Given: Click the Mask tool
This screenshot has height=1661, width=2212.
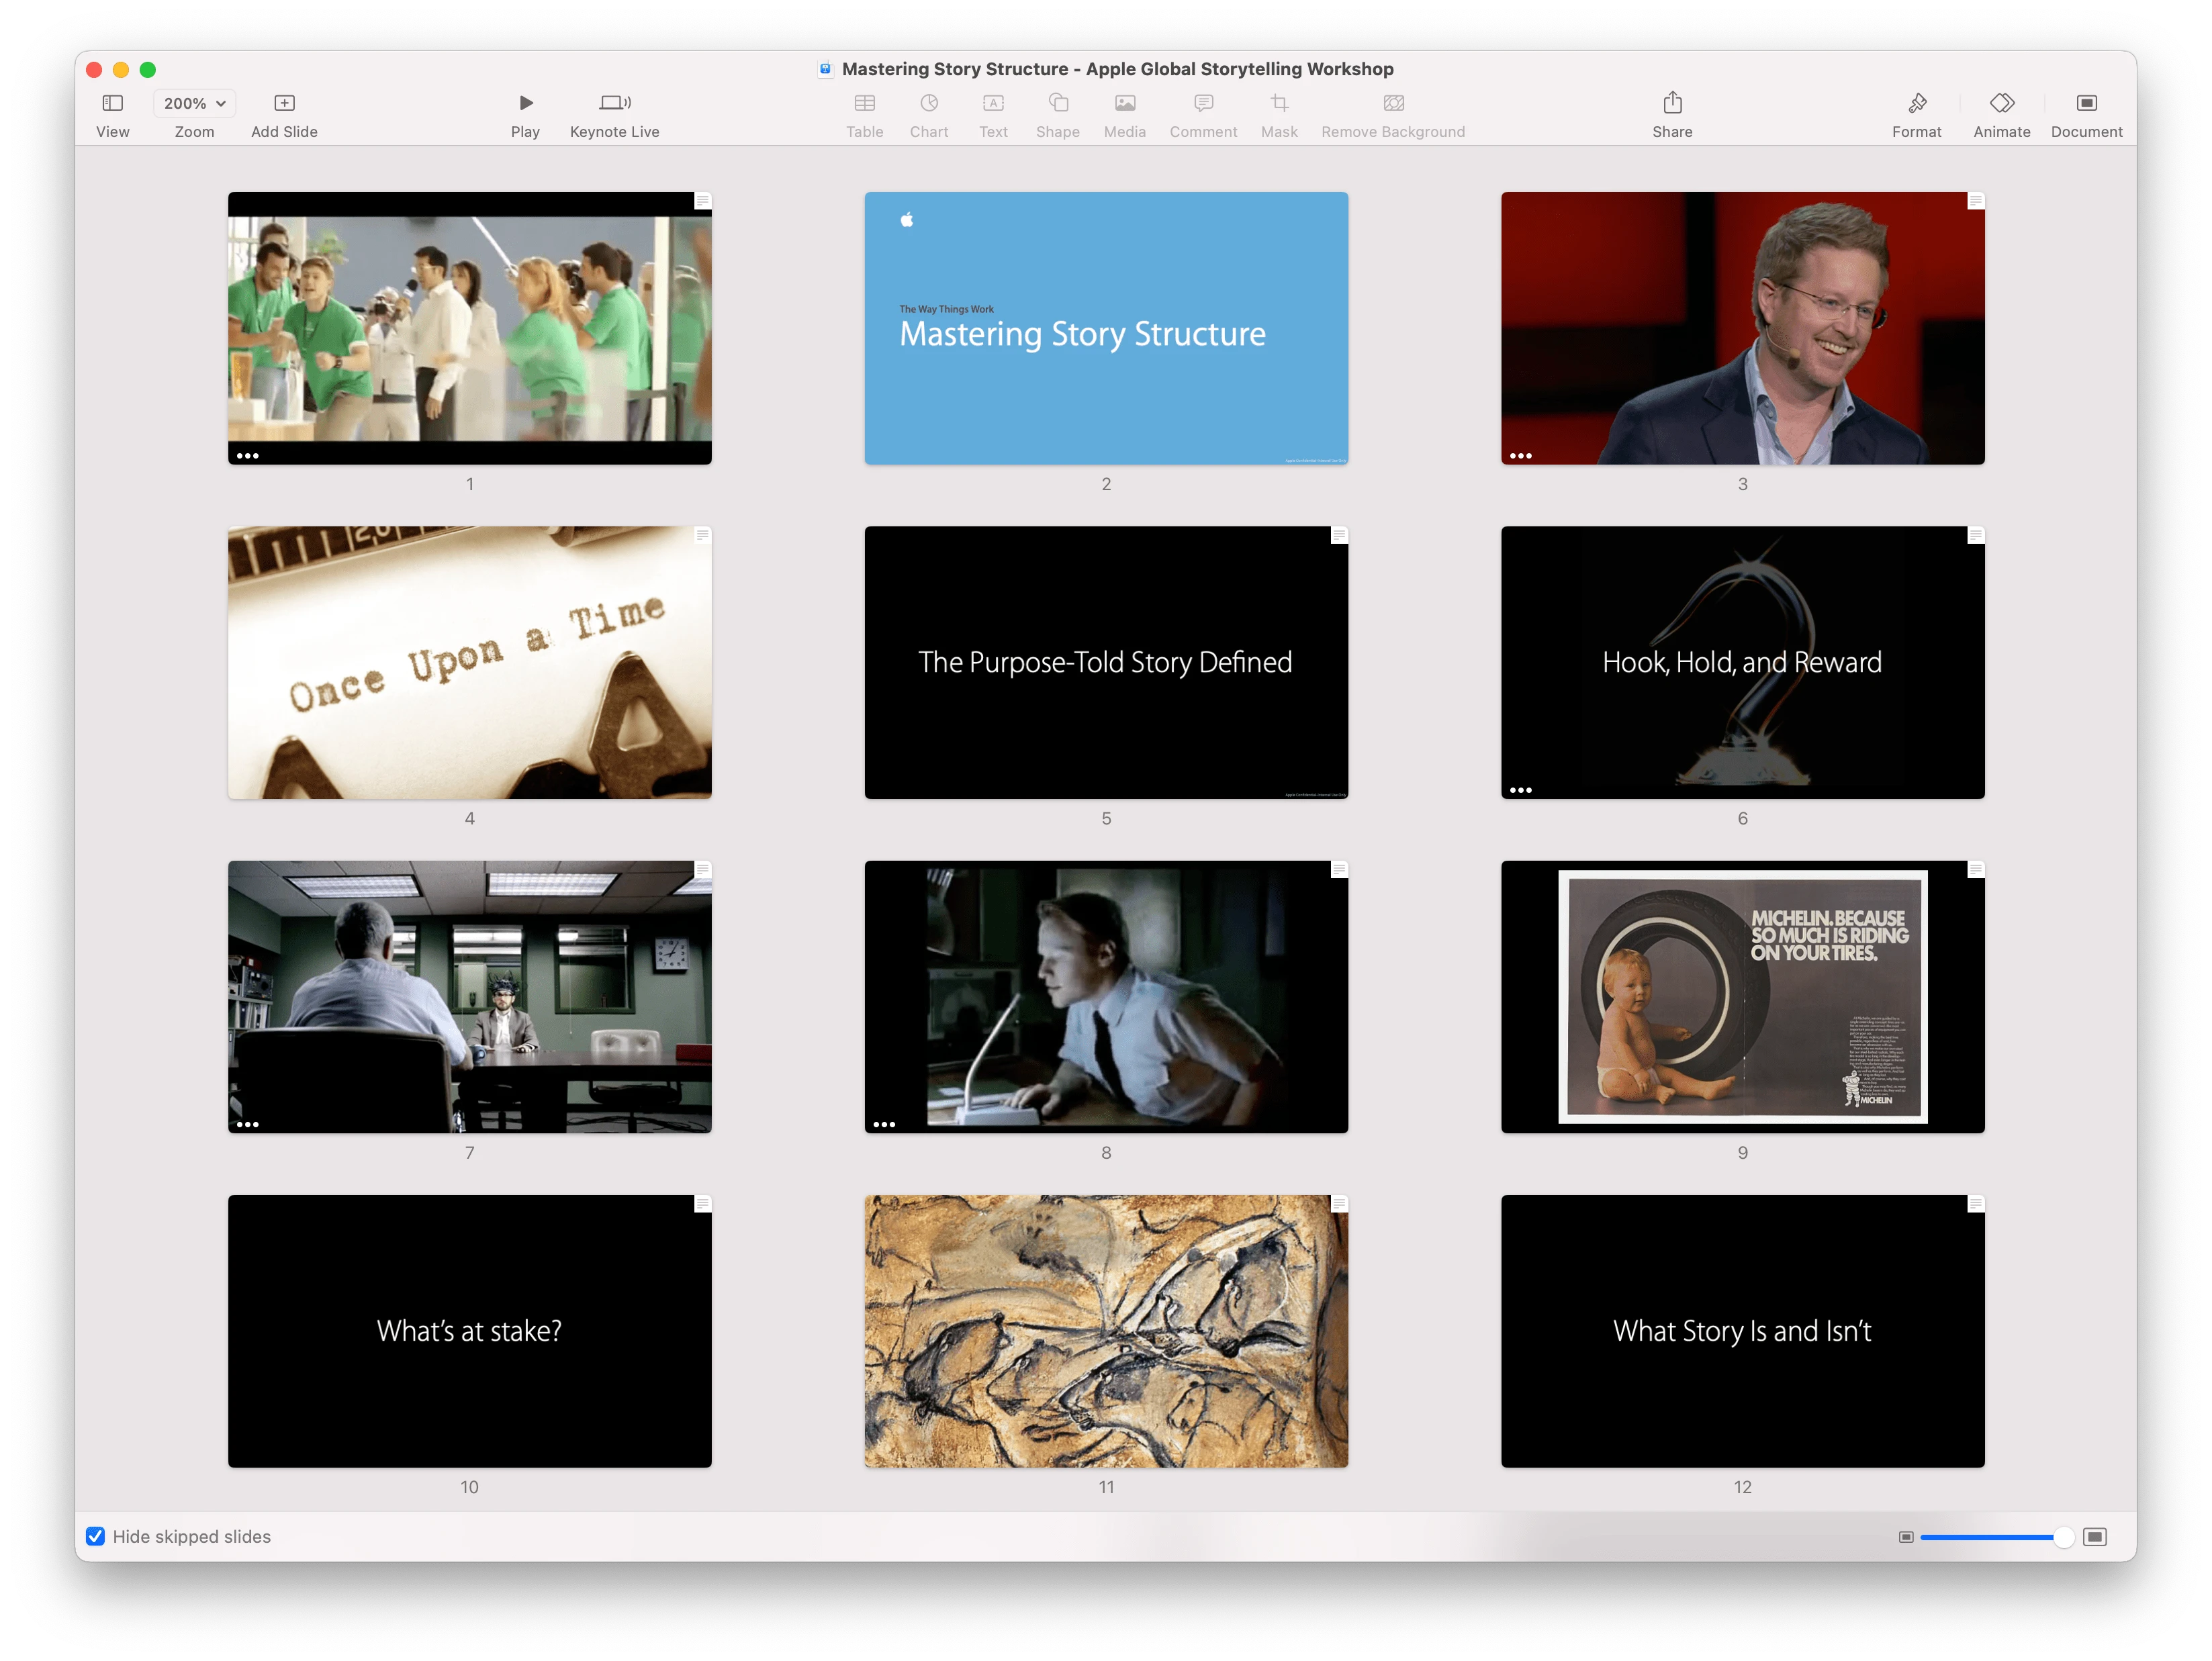Looking at the screenshot, I should point(1279,103).
